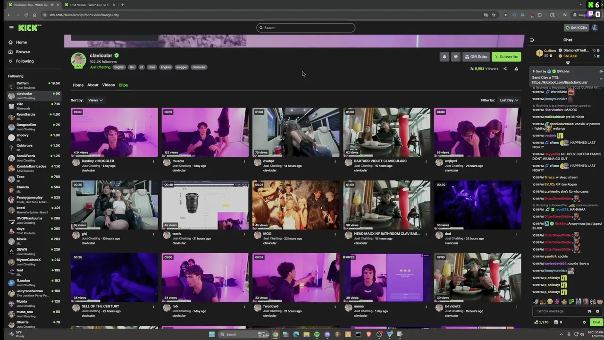Viewport: 604px width, 340px height.
Task: Open the xQc channel in Following list
Action: 34,106
